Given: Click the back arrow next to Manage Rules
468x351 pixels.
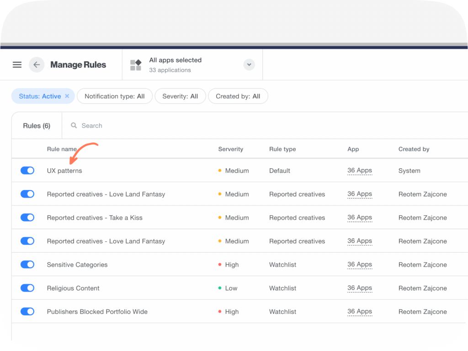Looking at the screenshot, I should click(x=36, y=64).
